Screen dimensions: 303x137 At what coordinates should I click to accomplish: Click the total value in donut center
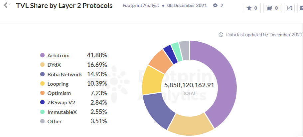pos(189,85)
